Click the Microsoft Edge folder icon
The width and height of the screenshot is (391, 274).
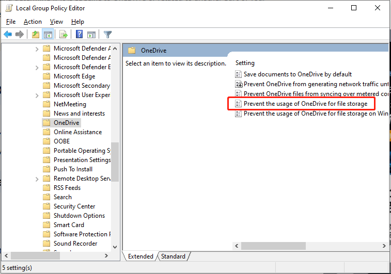pos(46,76)
